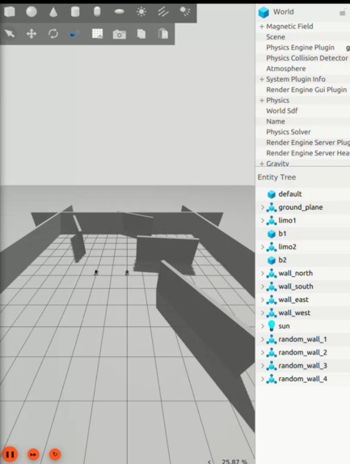Add a spot light
Screen dimensions: 350x464
[185, 12]
